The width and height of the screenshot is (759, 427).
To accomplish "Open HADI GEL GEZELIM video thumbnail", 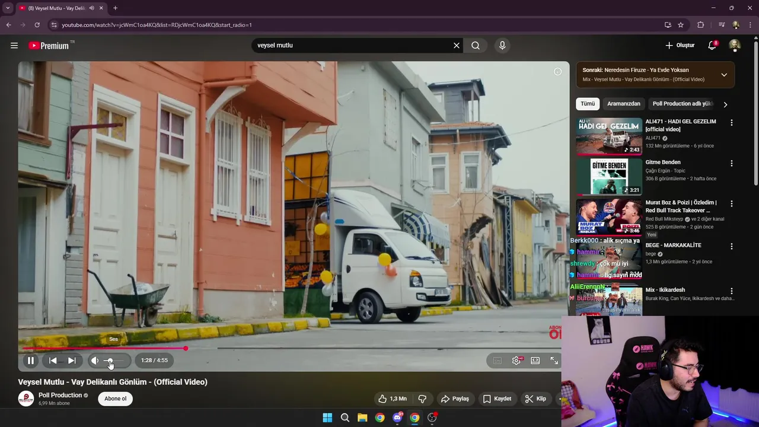I will coord(609,136).
